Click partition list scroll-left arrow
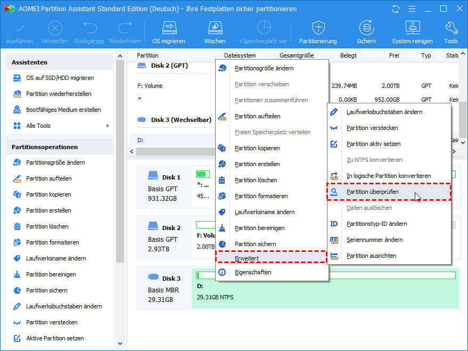Screen dimensions: 468x351 132,152
